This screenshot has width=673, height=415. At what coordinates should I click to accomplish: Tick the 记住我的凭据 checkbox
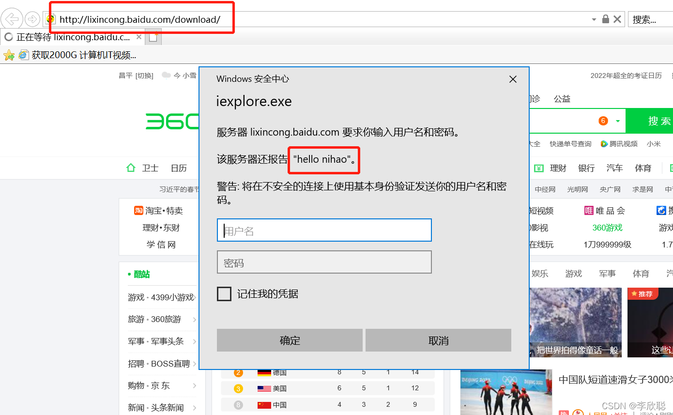224,293
